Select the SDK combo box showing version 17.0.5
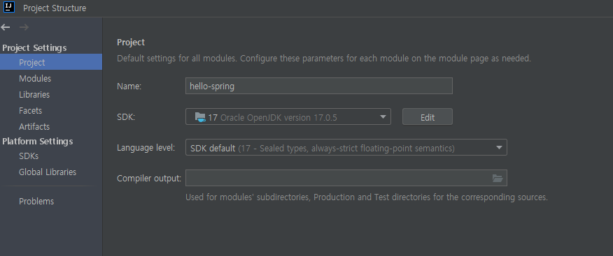 (x=288, y=117)
